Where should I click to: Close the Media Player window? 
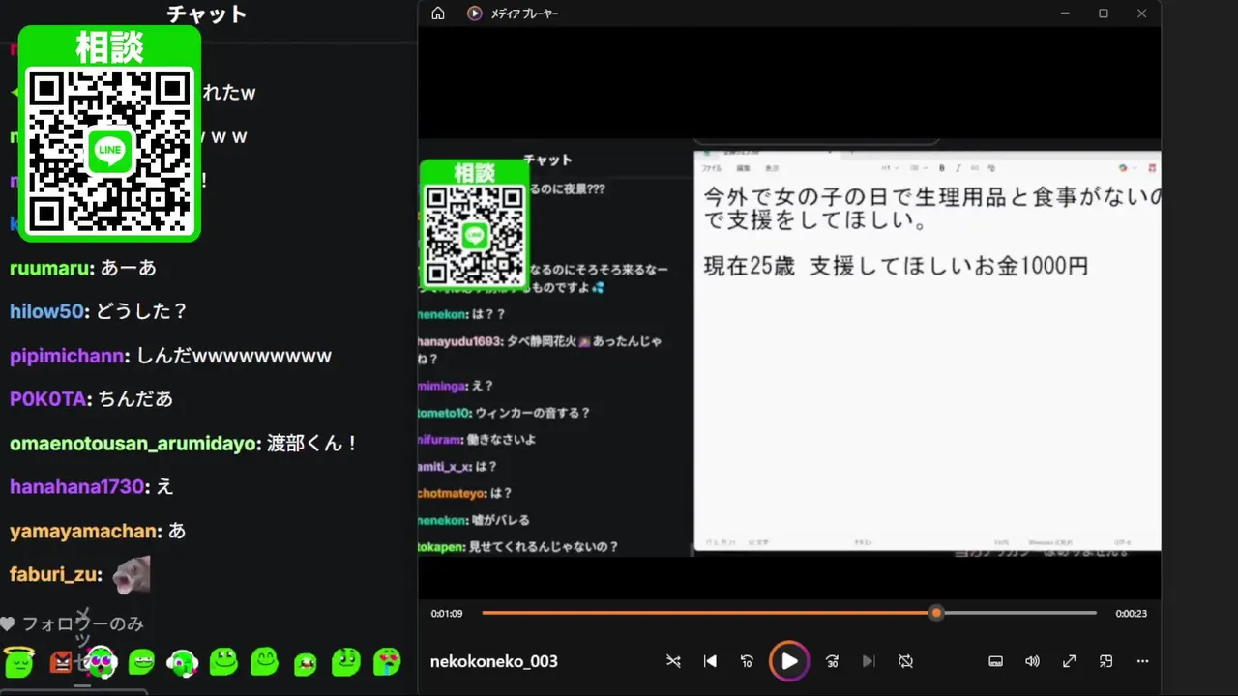coord(1141,14)
